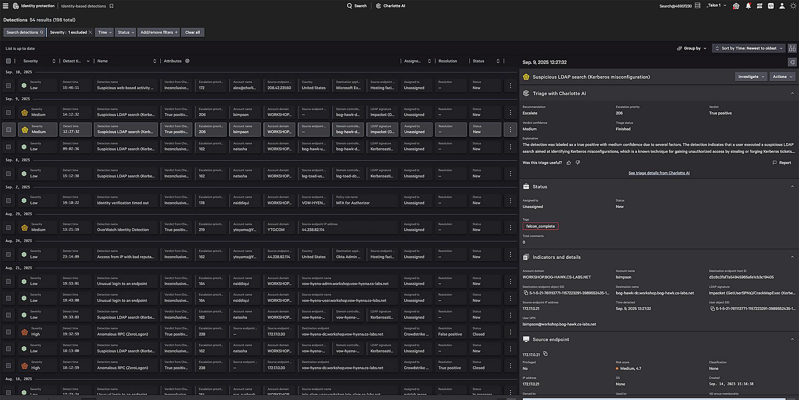799x400 pixels.
Task: Open Sort by Time: Newest to oldest dropdown
Action: tap(749, 48)
